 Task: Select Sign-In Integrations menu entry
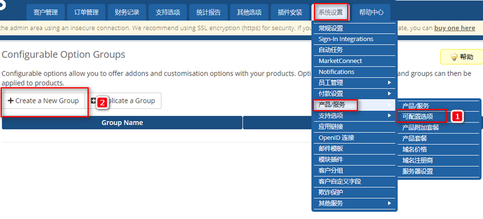pos(354,39)
